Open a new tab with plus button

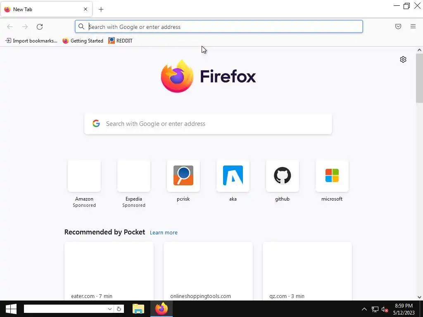pyautogui.click(x=101, y=9)
